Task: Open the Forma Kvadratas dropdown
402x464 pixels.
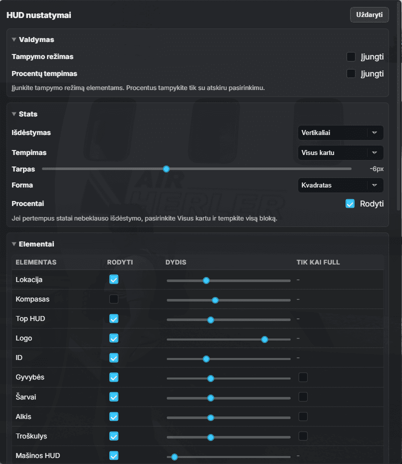Action: 341,185
